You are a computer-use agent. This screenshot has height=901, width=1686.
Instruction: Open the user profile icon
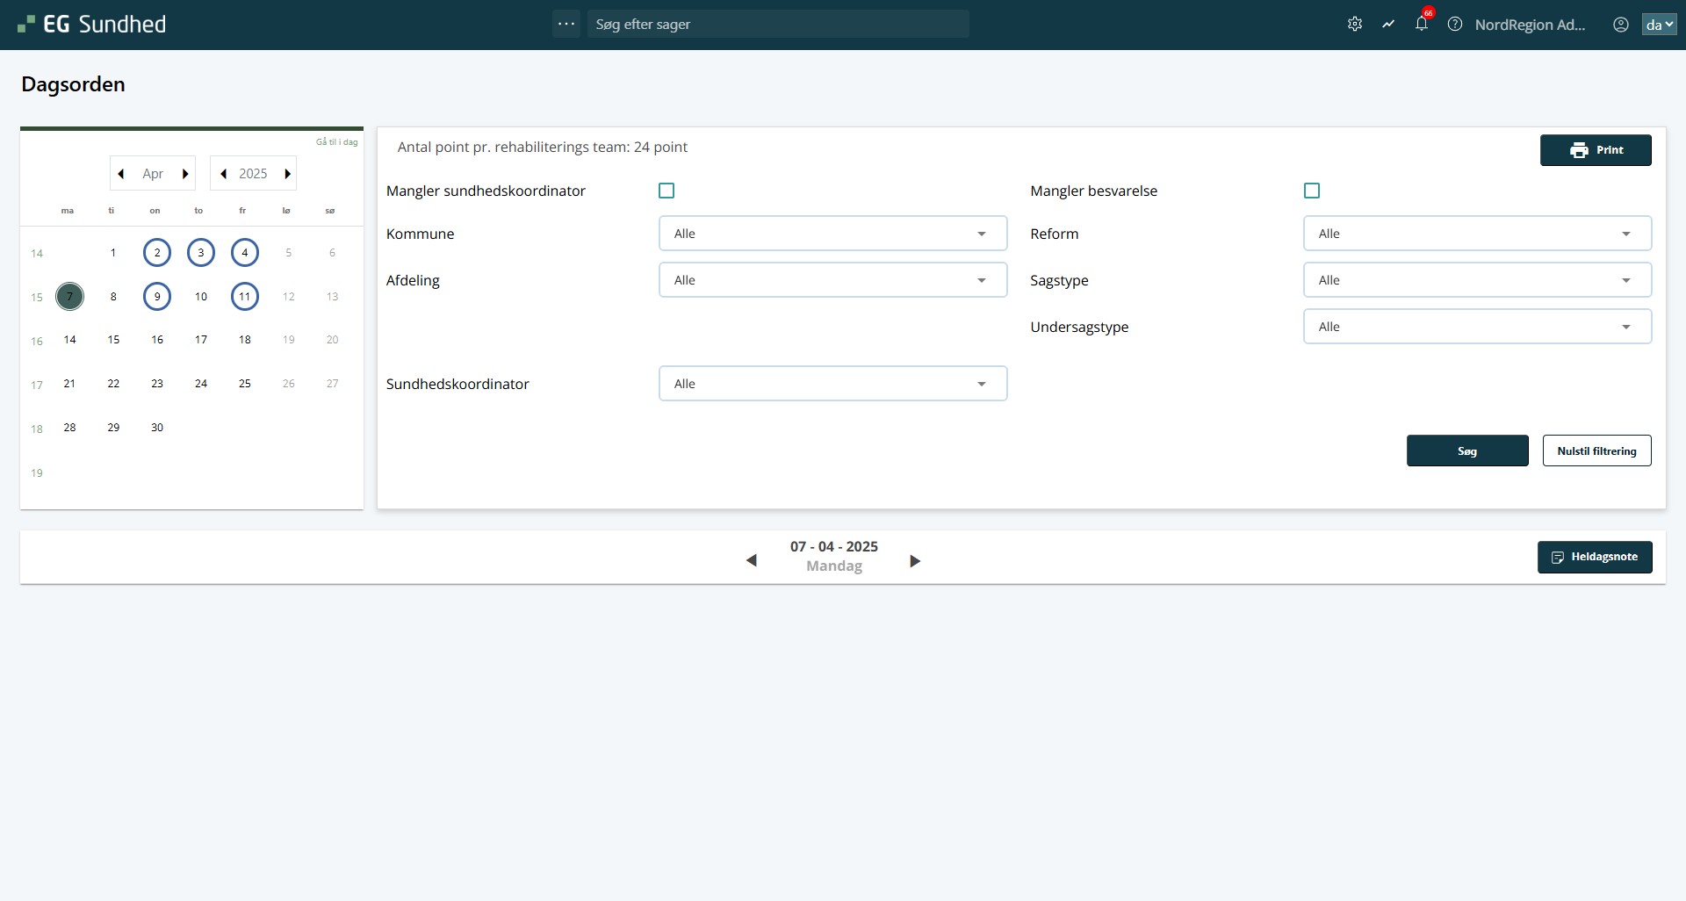tap(1621, 25)
